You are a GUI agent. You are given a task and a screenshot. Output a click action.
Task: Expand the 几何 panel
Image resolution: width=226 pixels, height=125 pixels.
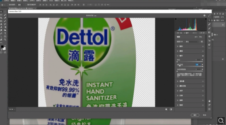coord(178,96)
